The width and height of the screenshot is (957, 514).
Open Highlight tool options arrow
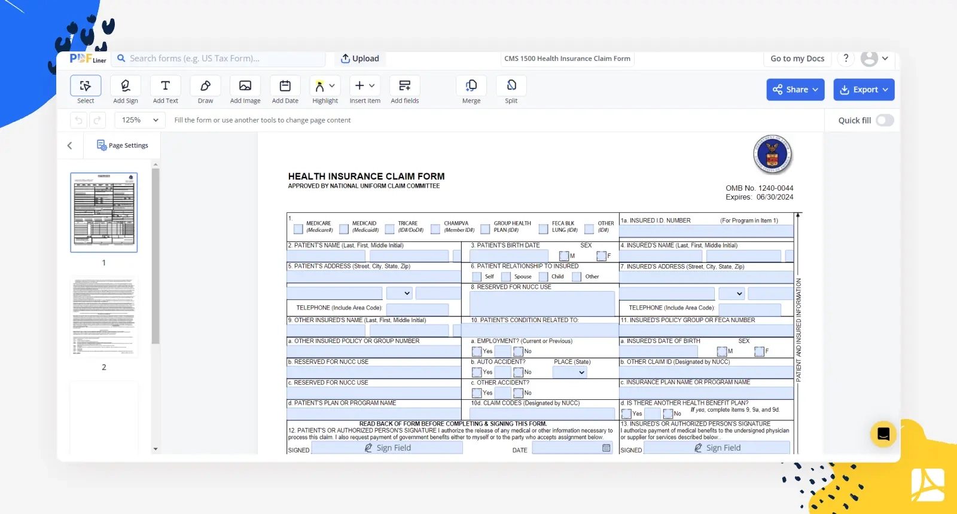[x=332, y=85]
